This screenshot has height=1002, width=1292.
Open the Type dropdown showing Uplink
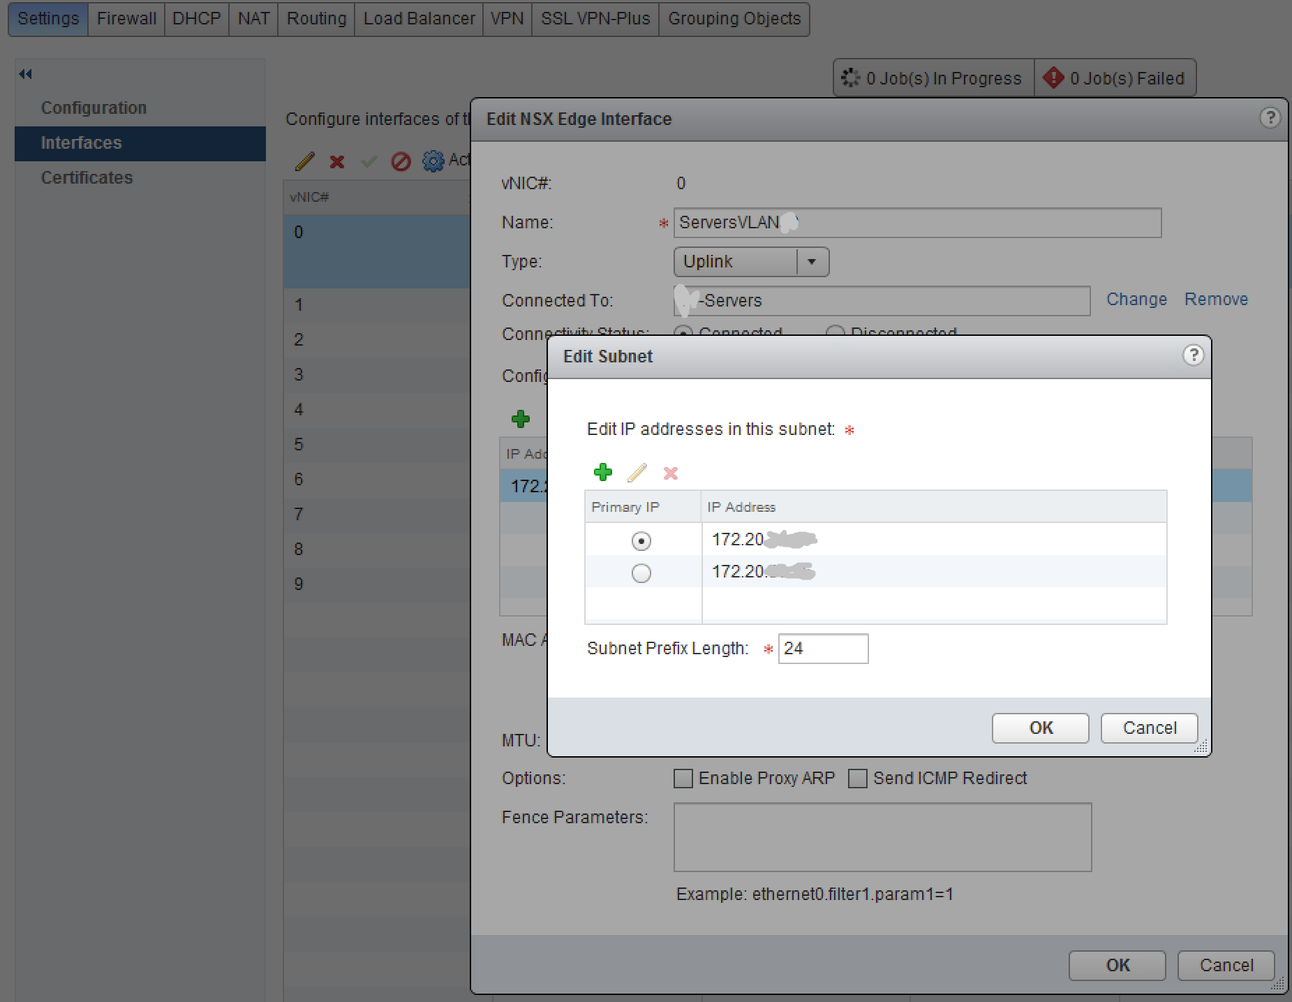751,262
